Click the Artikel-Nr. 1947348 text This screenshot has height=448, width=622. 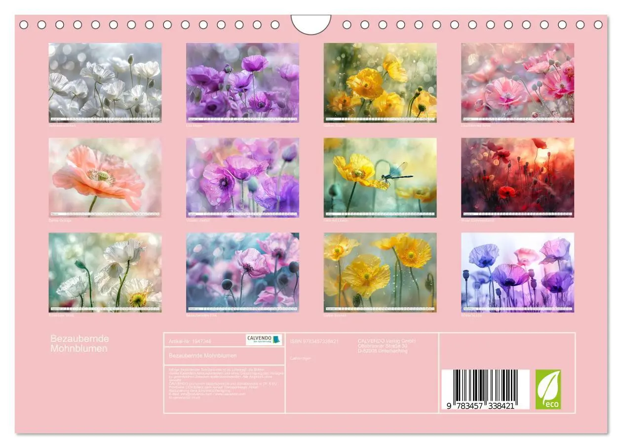(190, 340)
